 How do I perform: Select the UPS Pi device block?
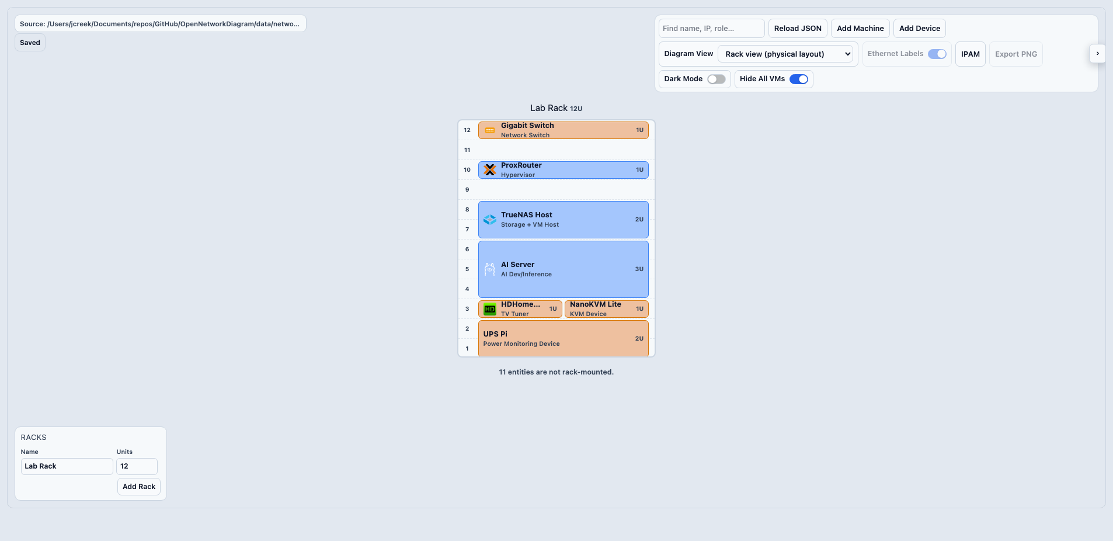click(x=564, y=339)
